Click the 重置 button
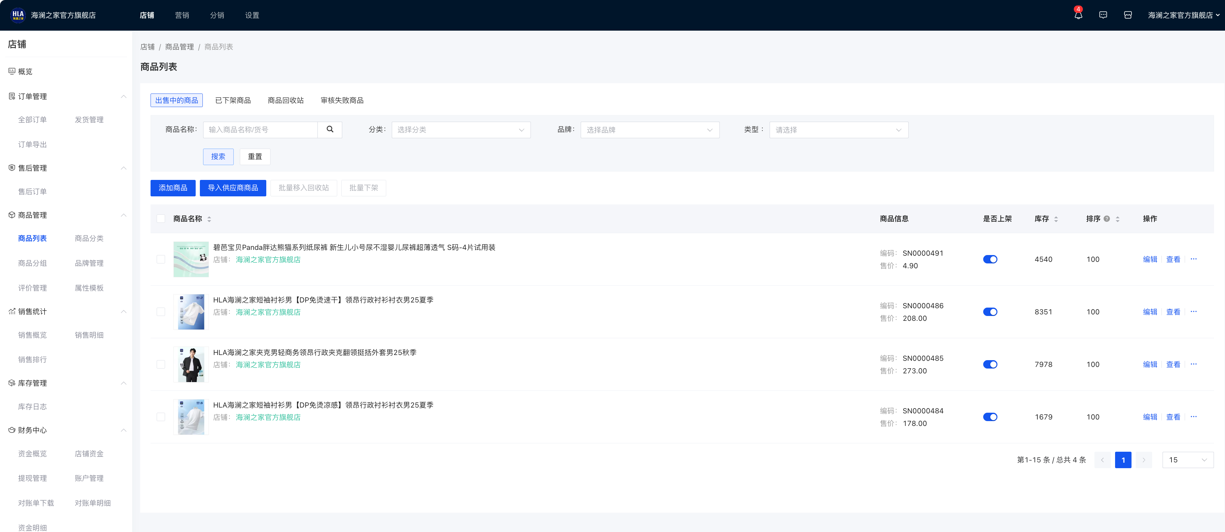 coord(255,156)
